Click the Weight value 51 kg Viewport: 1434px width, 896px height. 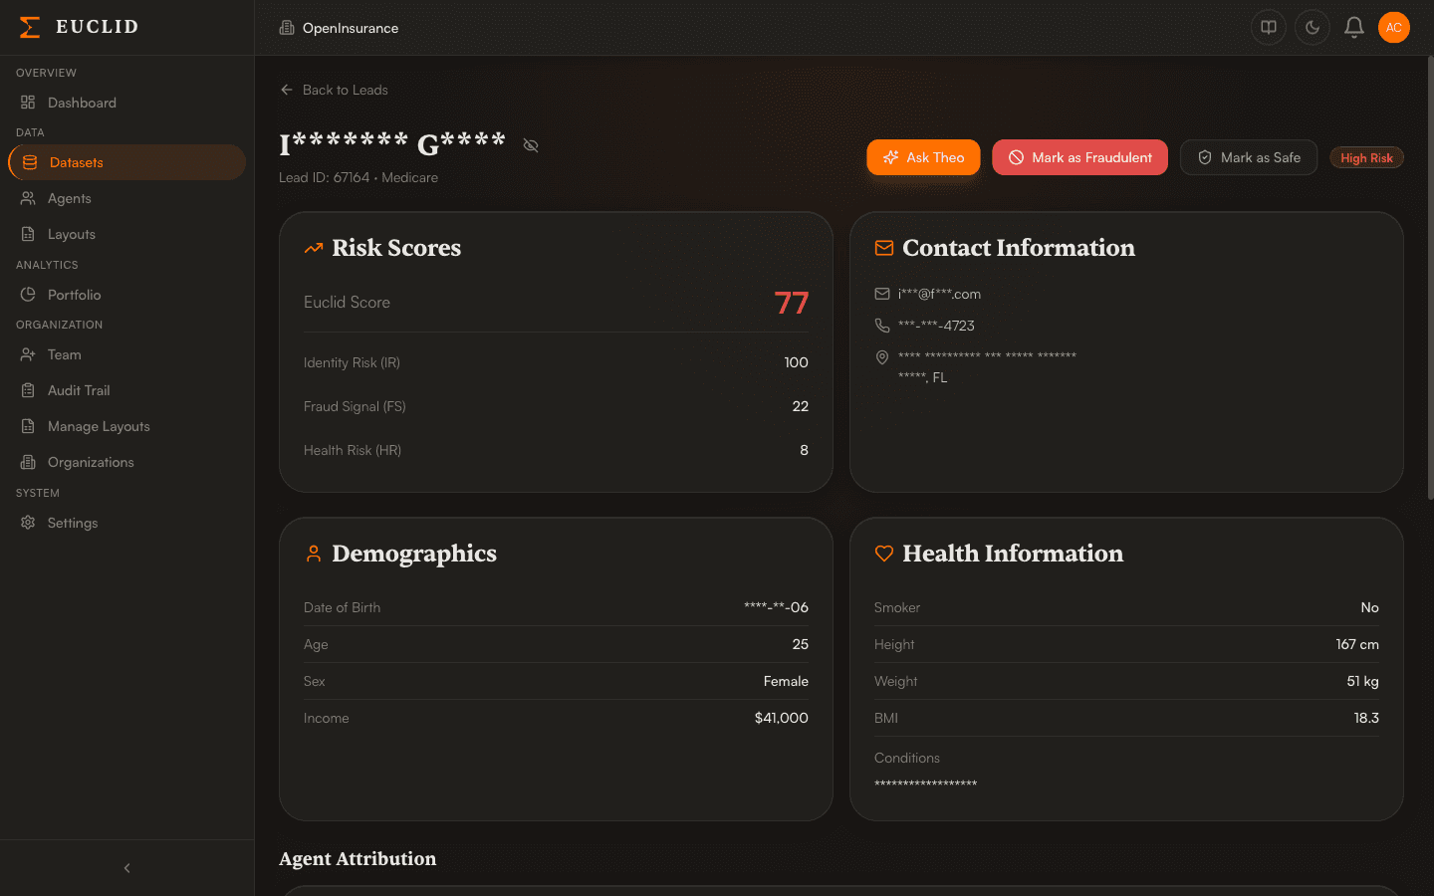[1363, 681]
